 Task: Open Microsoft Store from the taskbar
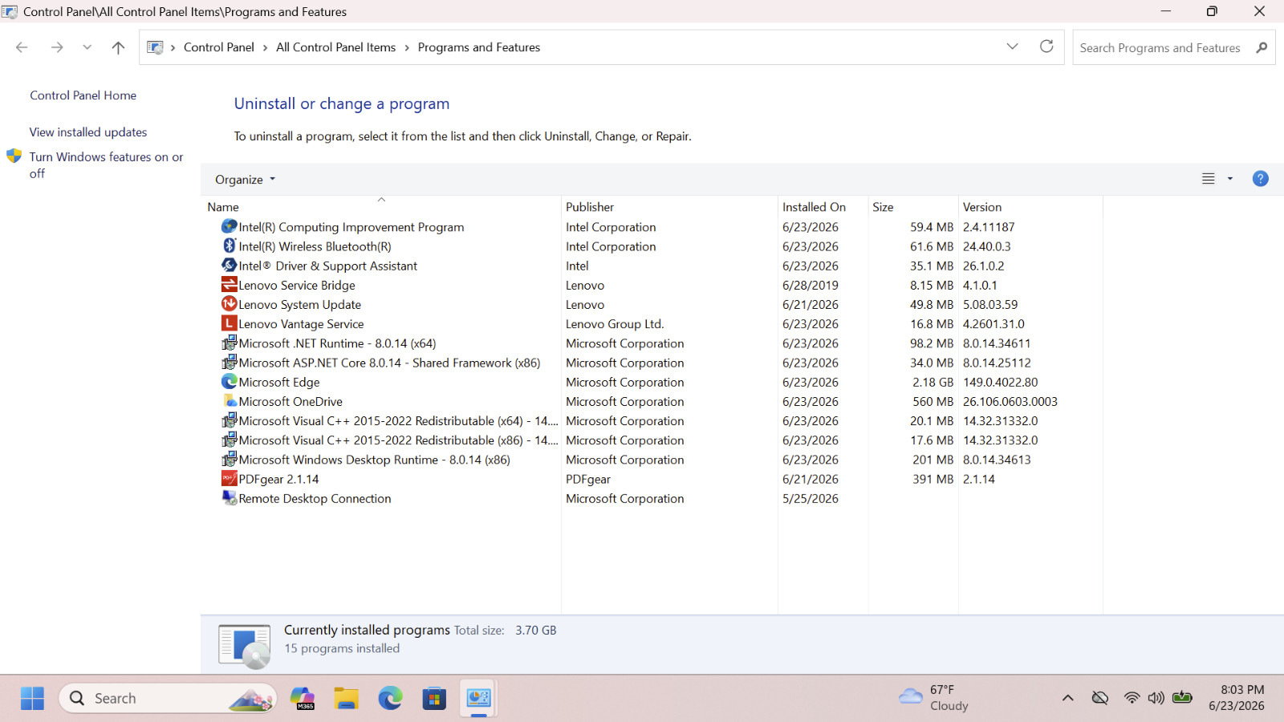point(434,698)
